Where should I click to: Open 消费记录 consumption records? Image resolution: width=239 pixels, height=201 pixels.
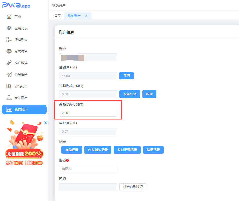[153, 150]
